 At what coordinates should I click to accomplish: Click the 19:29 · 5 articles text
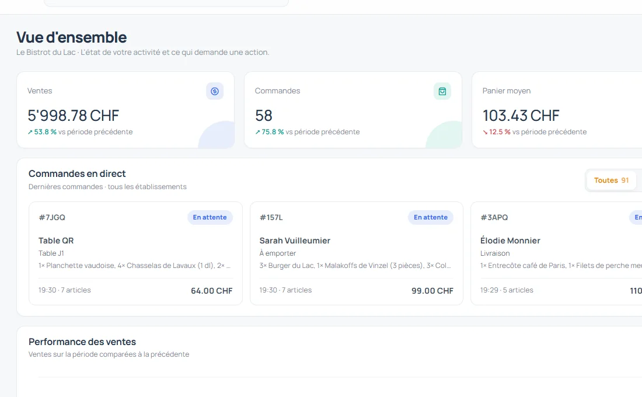[507, 290]
